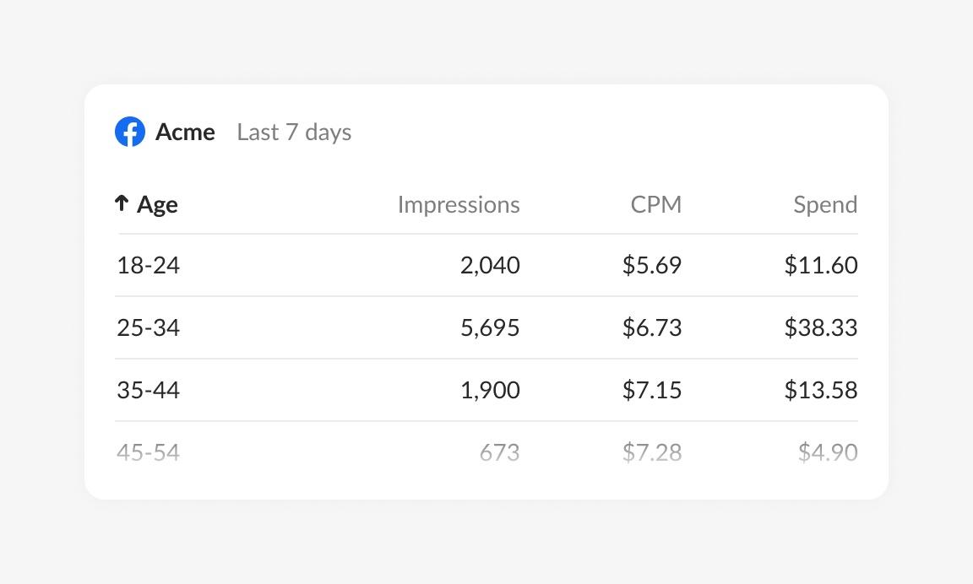Select the 18-24 age row
Viewport: 973px width, 584px height.
coord(486,265)
